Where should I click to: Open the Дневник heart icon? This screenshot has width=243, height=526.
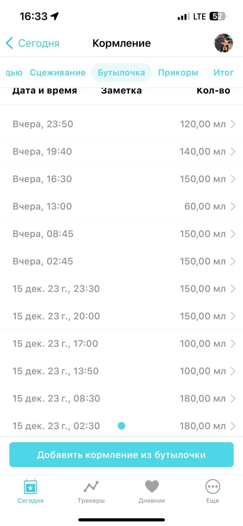coord(152,486)
